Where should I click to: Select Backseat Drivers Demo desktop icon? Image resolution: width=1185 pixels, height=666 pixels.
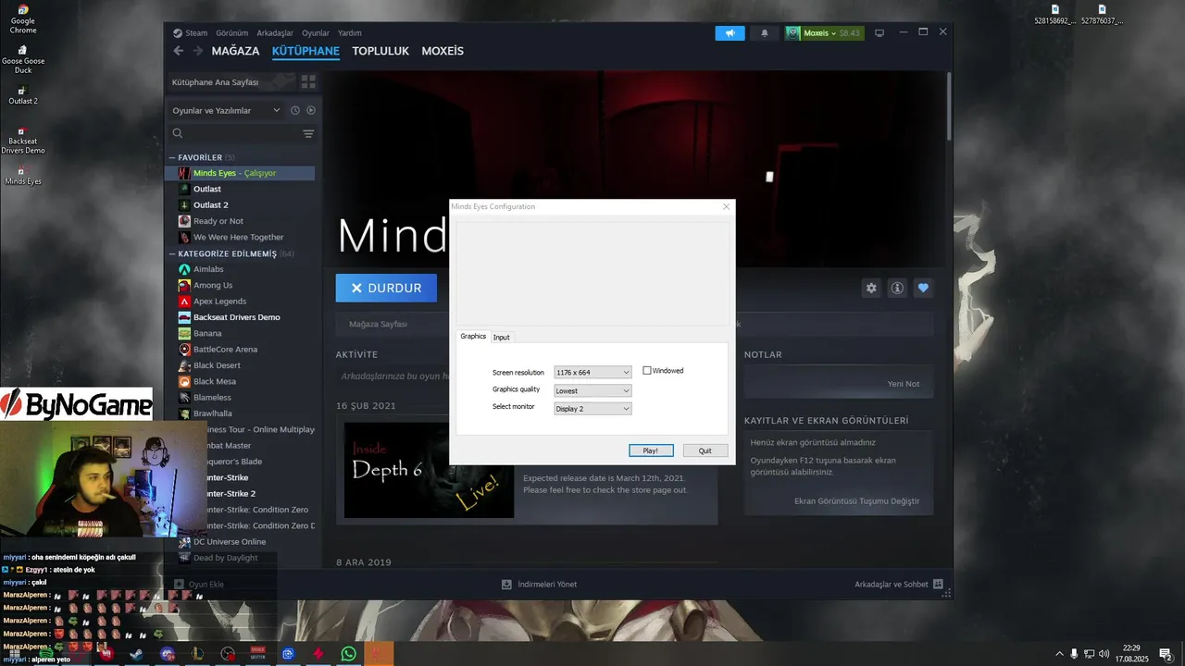23,140
